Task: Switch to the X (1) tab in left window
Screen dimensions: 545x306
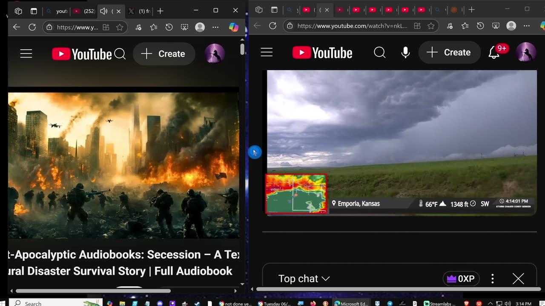Action: (x=139, y=11)
